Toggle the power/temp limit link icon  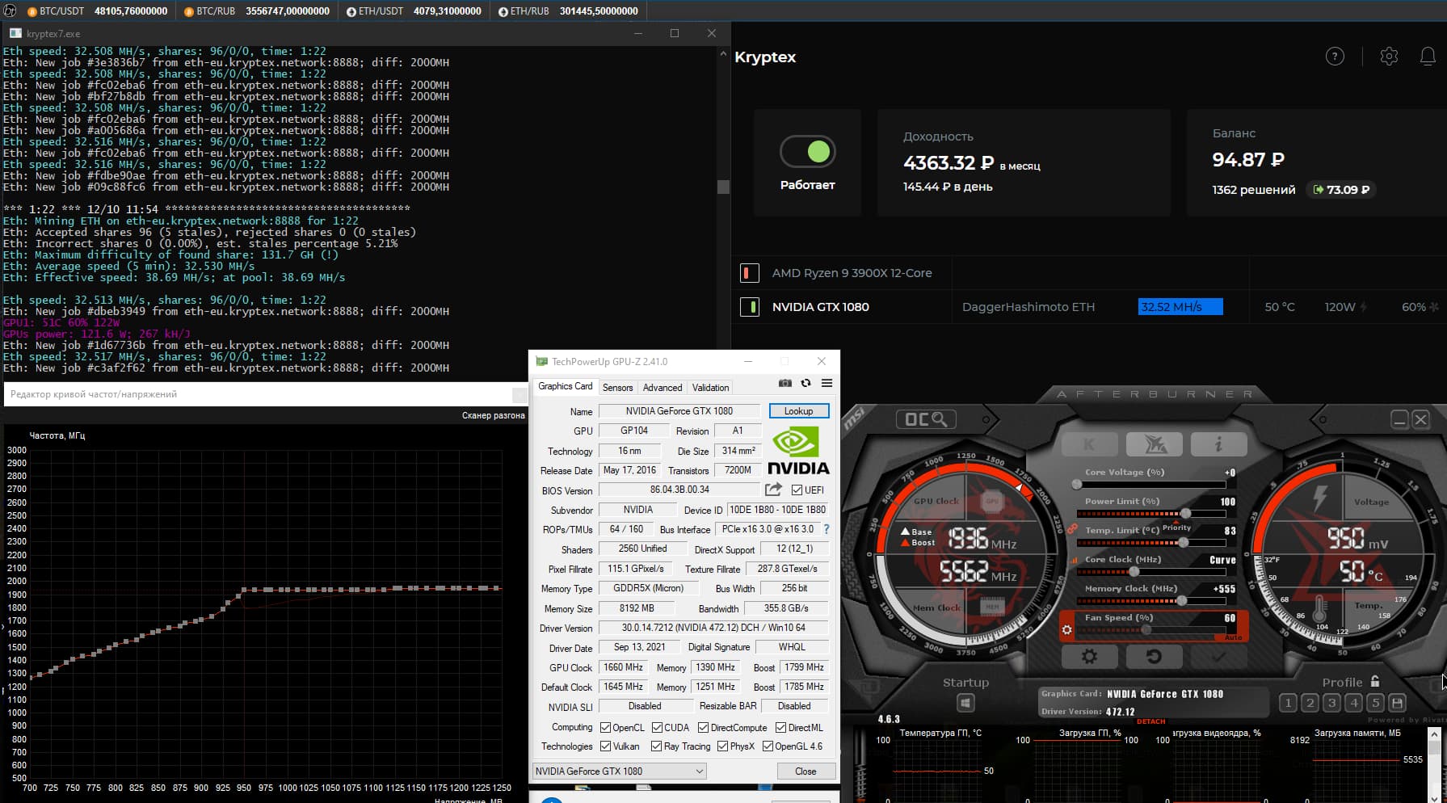click(x=1072, y=528)
